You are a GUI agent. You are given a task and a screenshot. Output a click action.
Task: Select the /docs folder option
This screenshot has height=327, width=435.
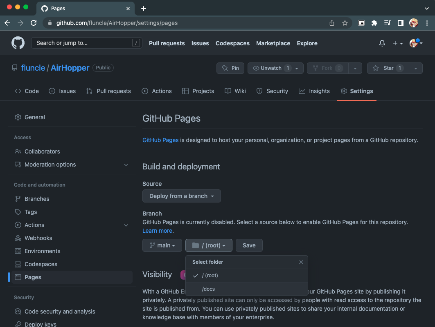(209, 289)
